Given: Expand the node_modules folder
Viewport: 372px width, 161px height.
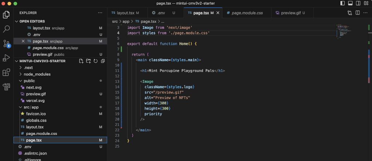Looking at the screenshot, I should [x=60, y=74].
